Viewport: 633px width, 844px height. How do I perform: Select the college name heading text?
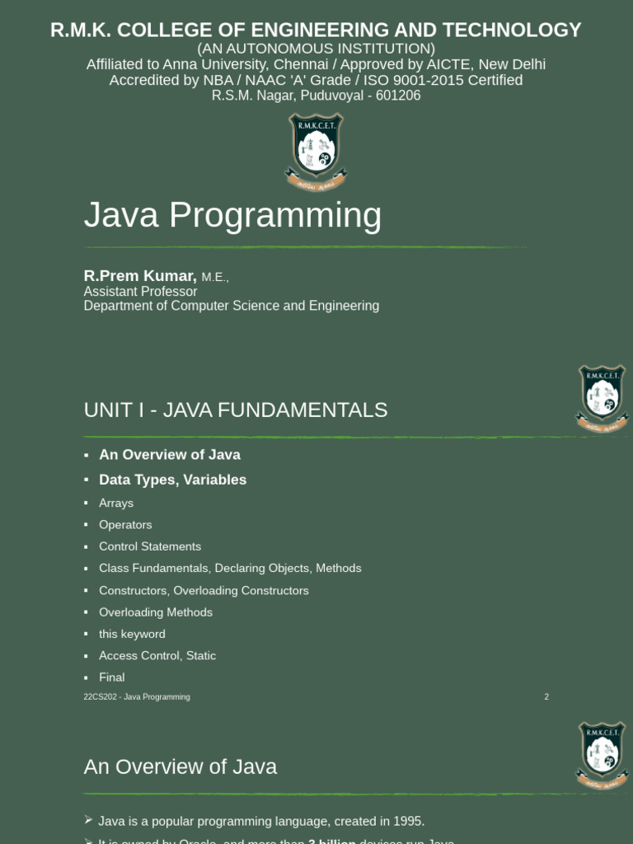(x=316, y=30)
